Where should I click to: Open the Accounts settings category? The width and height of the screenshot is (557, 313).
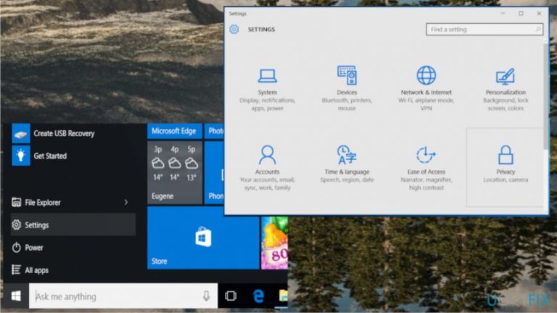267,167
